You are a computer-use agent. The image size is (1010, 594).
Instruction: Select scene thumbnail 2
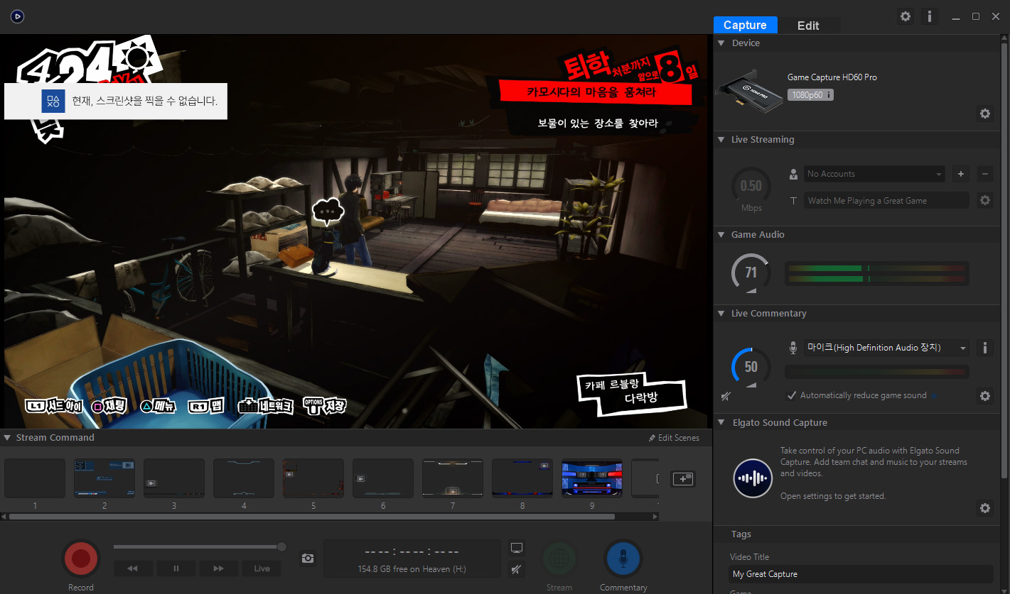tap(104, 478)
